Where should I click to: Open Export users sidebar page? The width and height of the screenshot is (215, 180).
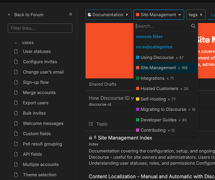tap(36, 103)
